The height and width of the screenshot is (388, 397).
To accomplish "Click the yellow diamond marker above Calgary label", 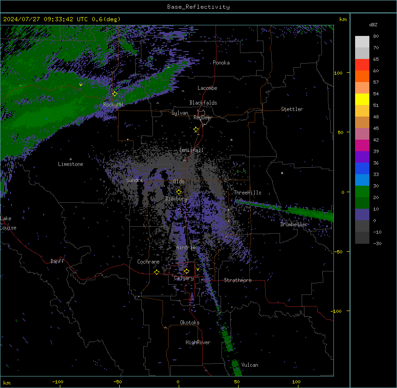I will (x=187, y=271).
